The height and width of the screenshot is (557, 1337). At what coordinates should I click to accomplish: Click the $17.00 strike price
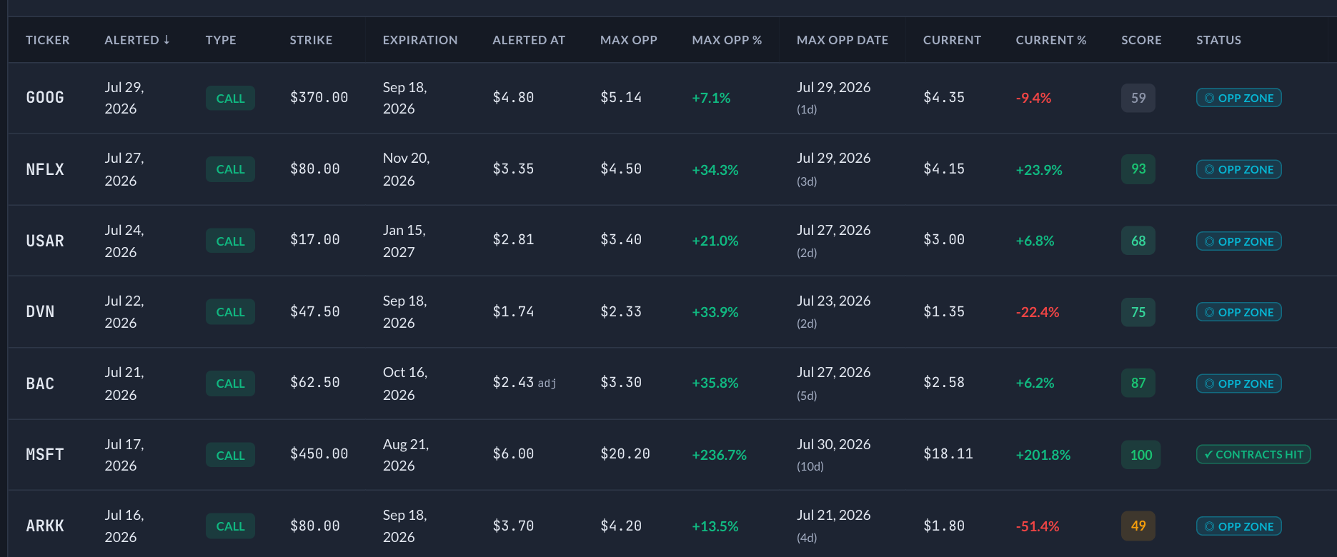315,240
